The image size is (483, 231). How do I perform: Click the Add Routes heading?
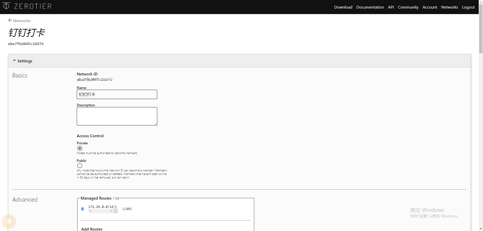point(92,229)
